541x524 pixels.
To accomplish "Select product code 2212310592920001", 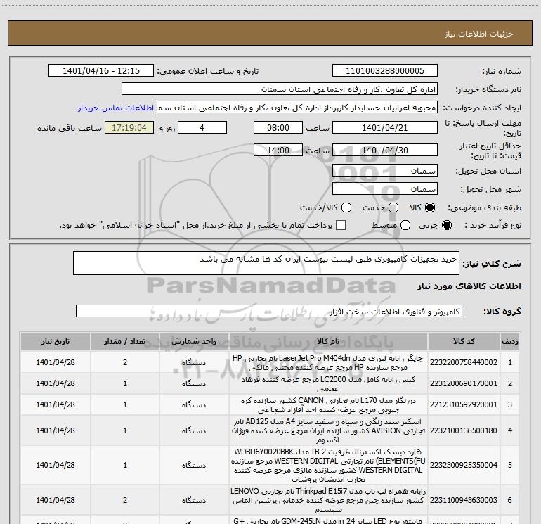I will point(464,404).
